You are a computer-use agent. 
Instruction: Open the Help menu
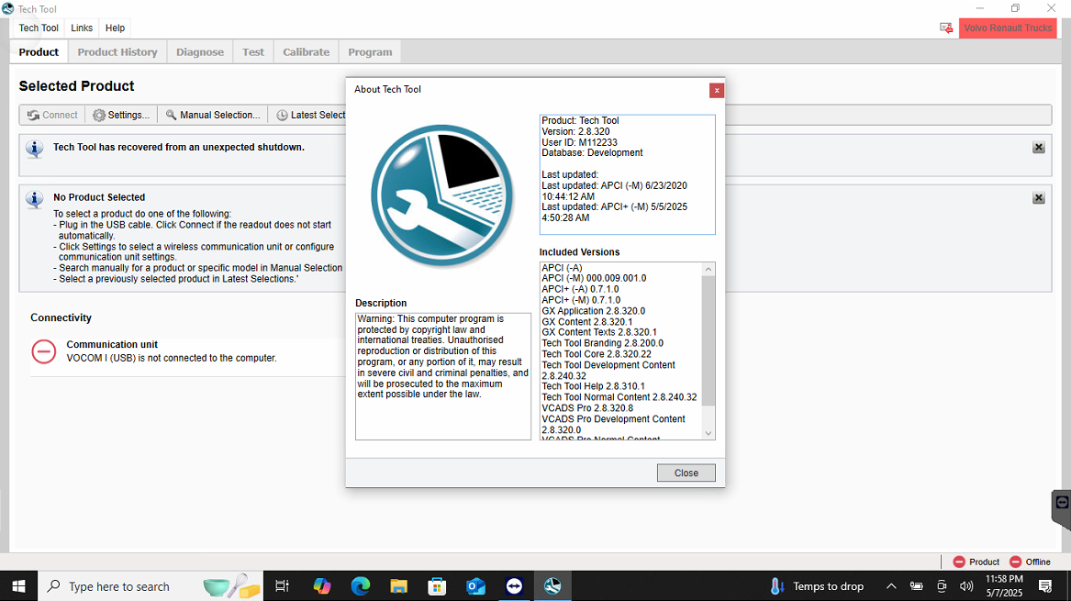pyautogui.click(x=115, y=28)
